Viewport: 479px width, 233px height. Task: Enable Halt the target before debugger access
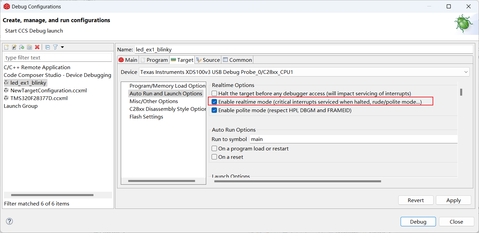pyautogui.click(x=214, y=94)
